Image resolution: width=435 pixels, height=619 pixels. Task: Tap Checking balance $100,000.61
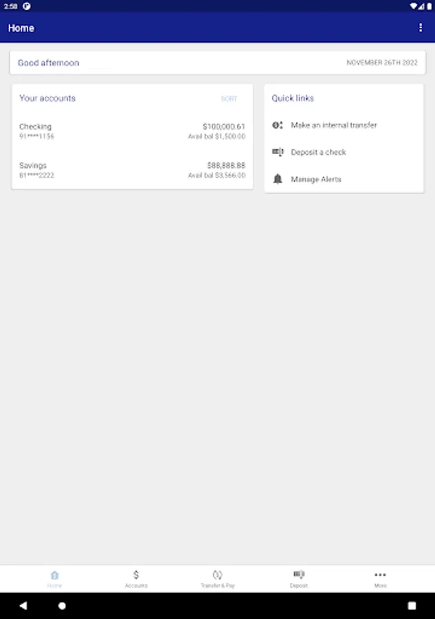click(x=223, y=127)
